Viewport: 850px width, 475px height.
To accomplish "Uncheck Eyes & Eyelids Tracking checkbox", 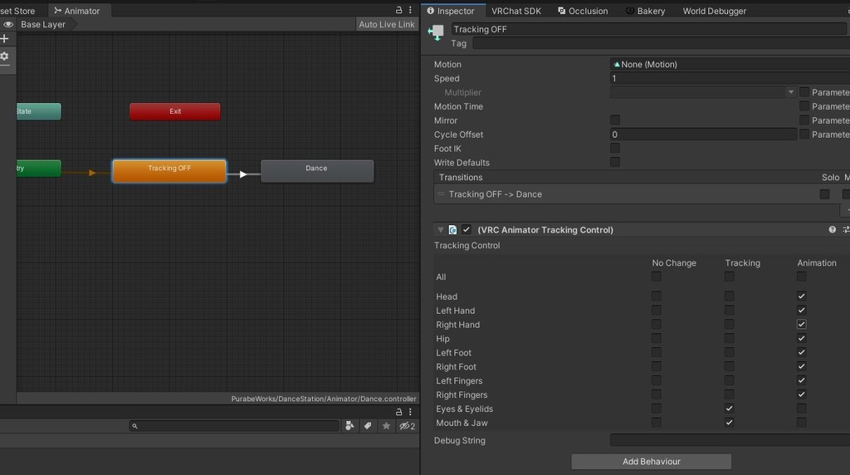I will pos(729,409).
